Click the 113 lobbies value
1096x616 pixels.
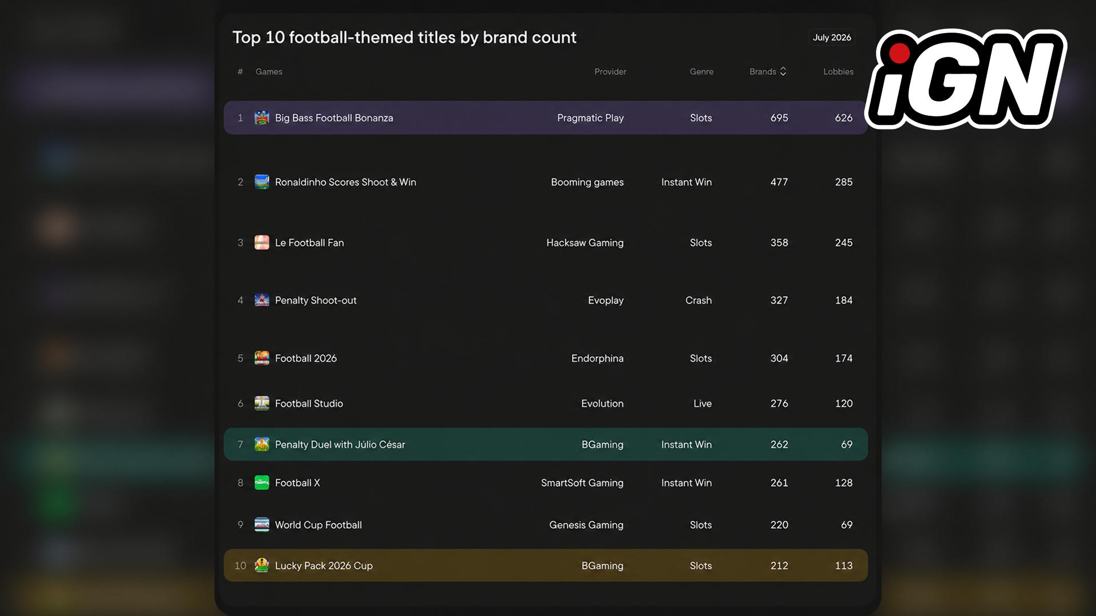coord(844,565)
